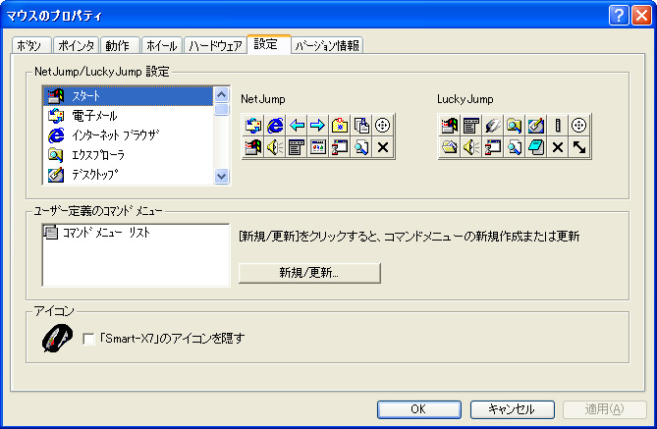
Task: Select エクスプローラ in the function list
Action: pos(128,154)
